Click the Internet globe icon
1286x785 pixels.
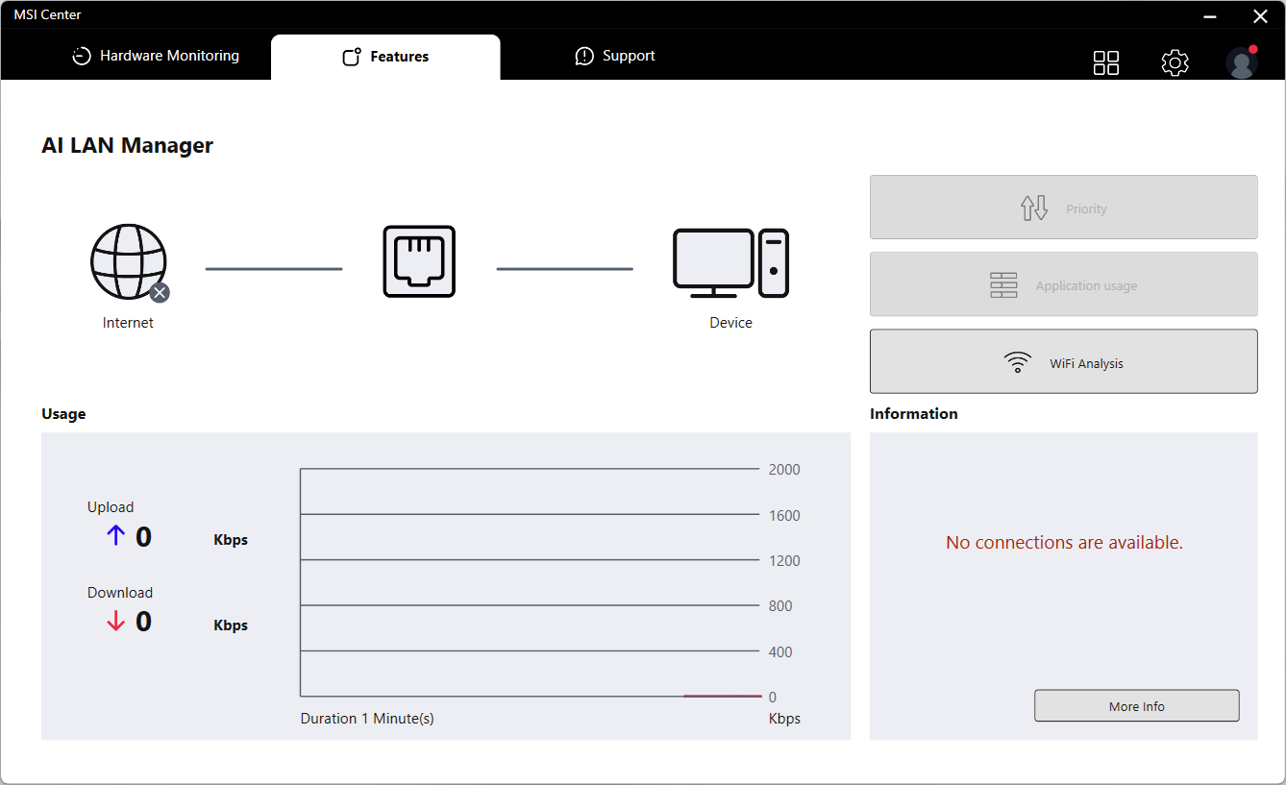click(129, 261)
